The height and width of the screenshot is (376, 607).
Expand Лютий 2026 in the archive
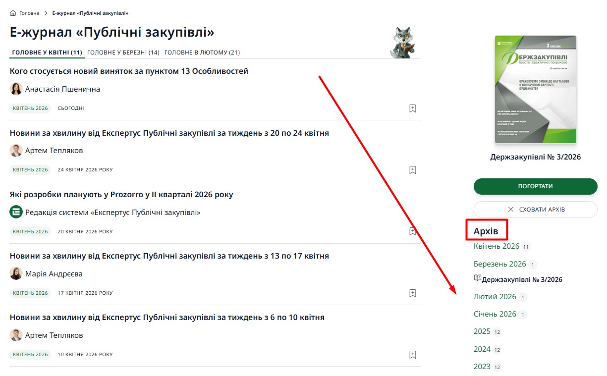pyautogui.click(x=495, y=297)
